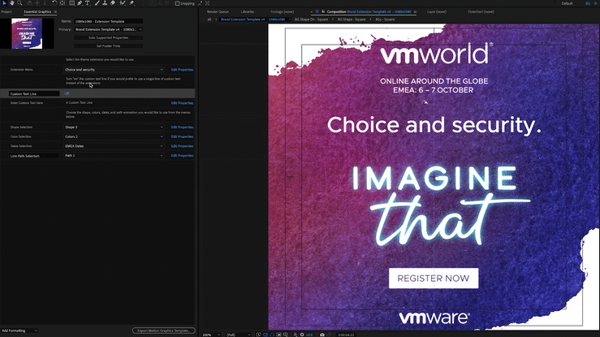
Task: Click the Set Poster Time button
Action: click(x=108, y=46)
